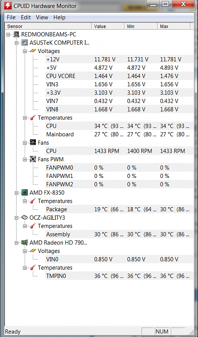Click the thermometer icon under ASUSTeK Temperatures
This screenshot has height=337, width=198.
click(33, 118)
